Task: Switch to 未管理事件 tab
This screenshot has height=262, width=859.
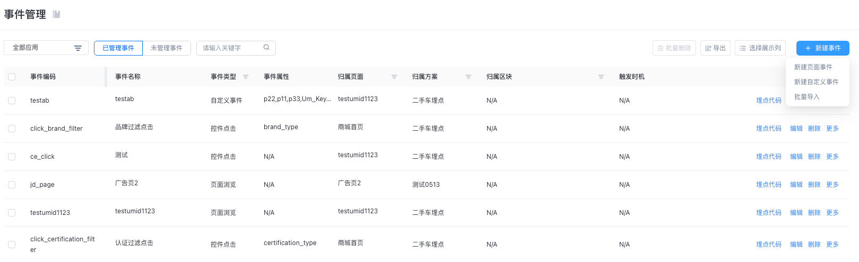Action: coord(167,48)
